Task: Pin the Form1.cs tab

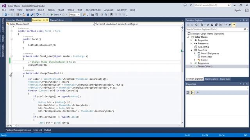Action: coord(44,20)
